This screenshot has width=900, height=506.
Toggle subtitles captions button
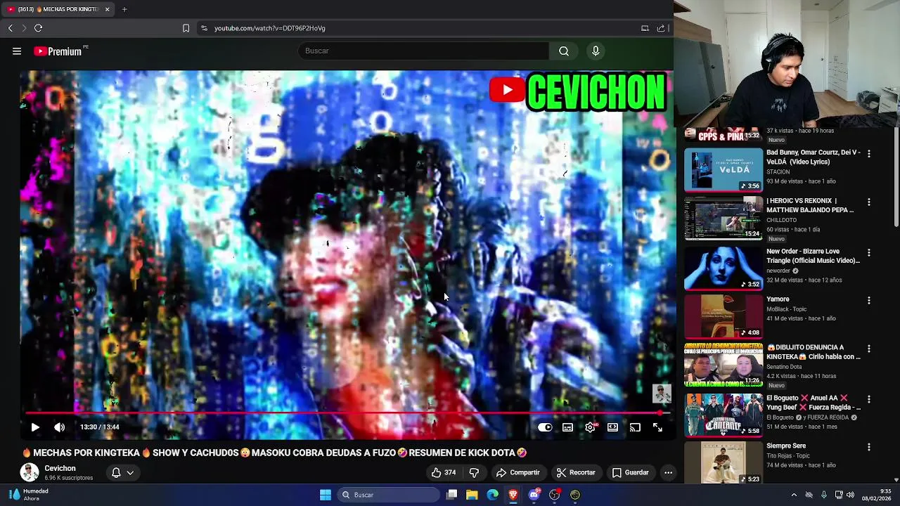coord(567,427)
